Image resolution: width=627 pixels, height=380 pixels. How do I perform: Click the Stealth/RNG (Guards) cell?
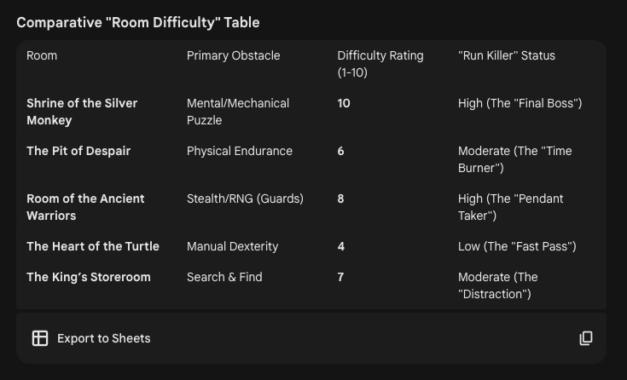[x=245, y=199]
